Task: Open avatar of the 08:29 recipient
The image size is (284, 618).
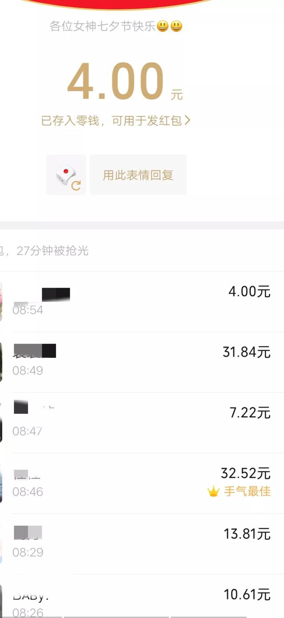Action: click(x=1, y=544)
